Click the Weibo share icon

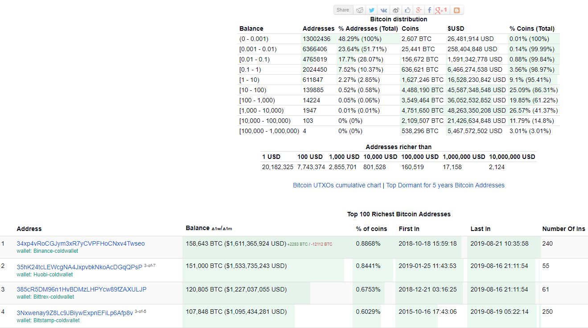(395, 10)
